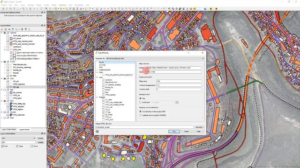Click the Output HTML file path field
The image size is (300, 168).
(x=144, y=127)
